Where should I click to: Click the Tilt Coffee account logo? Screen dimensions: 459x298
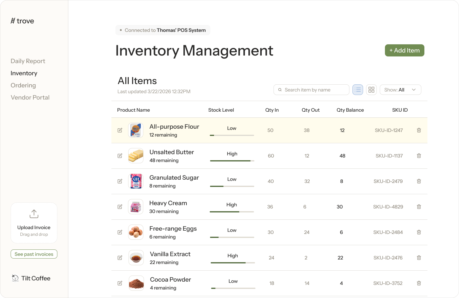(x=15, y=278)
